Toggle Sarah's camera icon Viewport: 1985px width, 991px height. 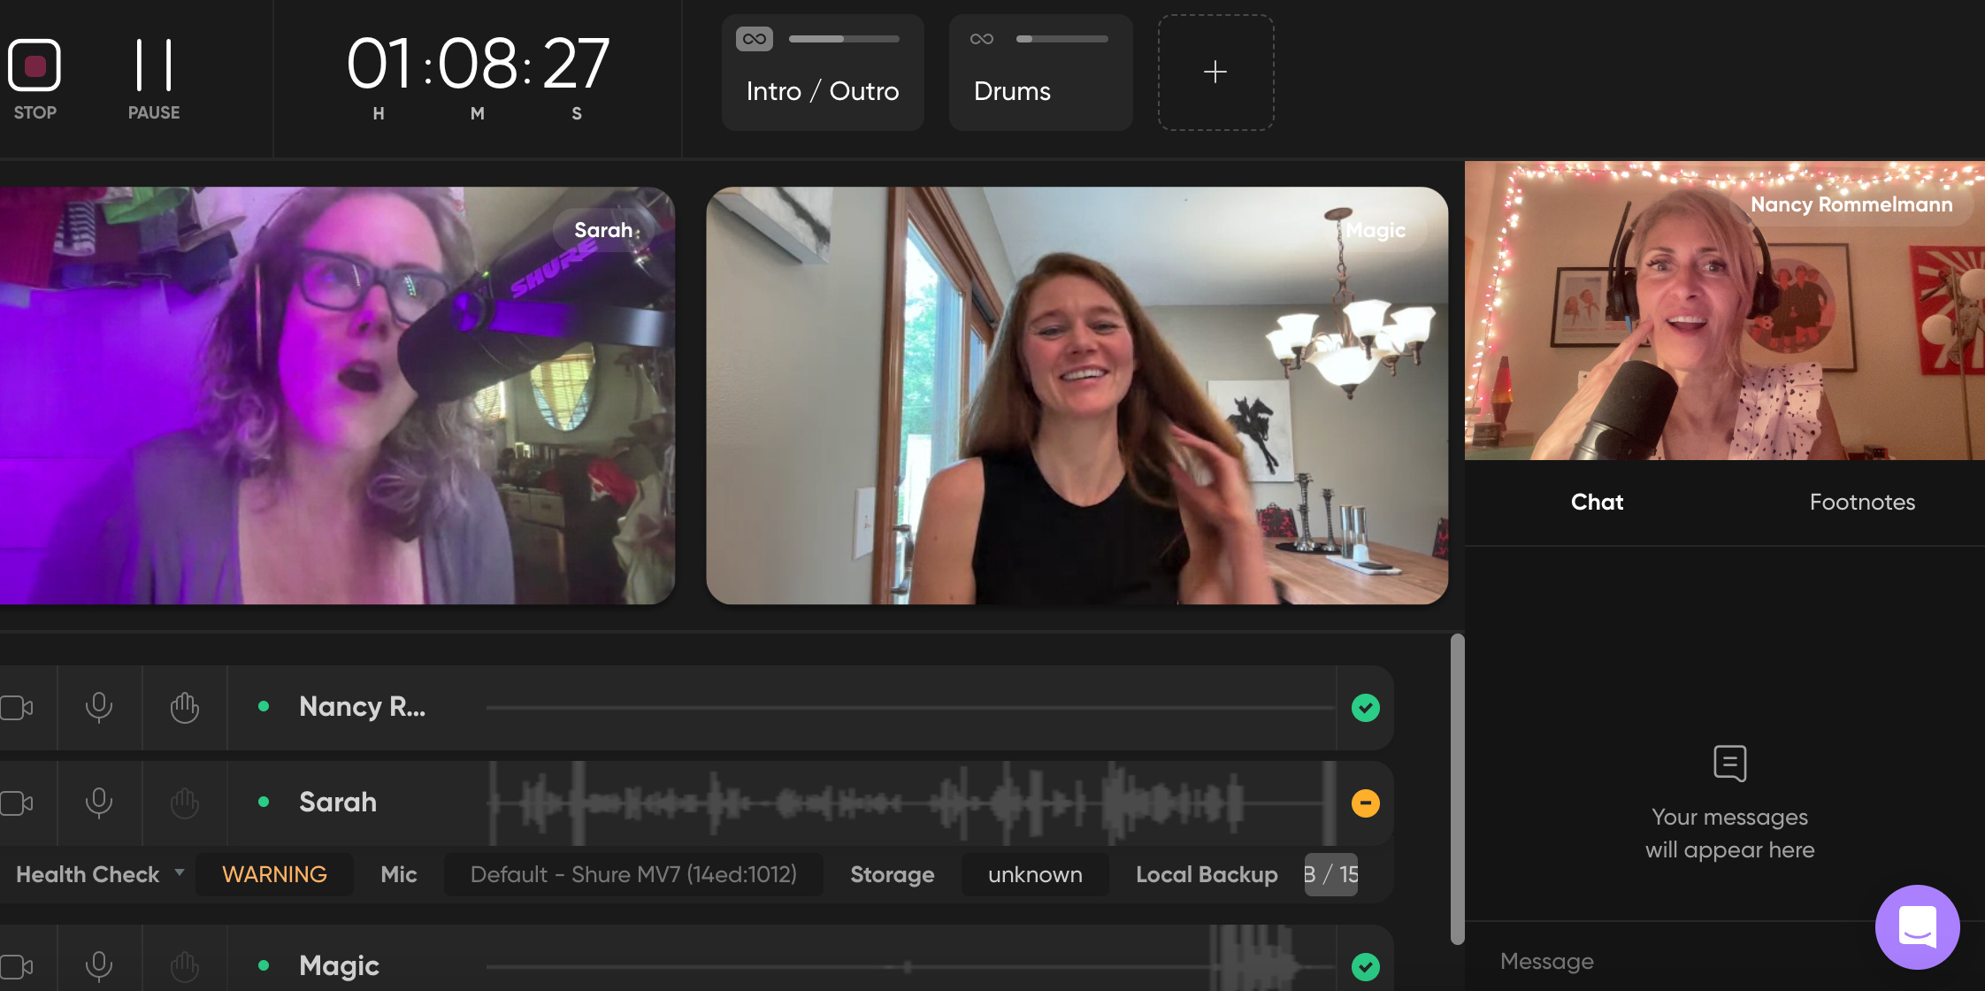coord(17,803)
